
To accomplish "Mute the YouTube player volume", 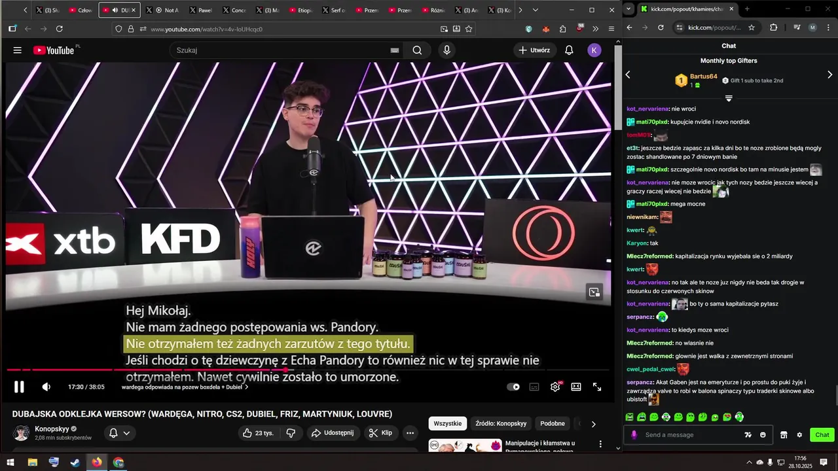I will 46,387.
